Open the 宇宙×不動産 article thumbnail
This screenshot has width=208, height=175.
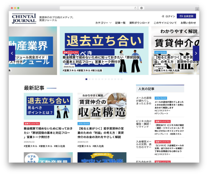[102, 157]
